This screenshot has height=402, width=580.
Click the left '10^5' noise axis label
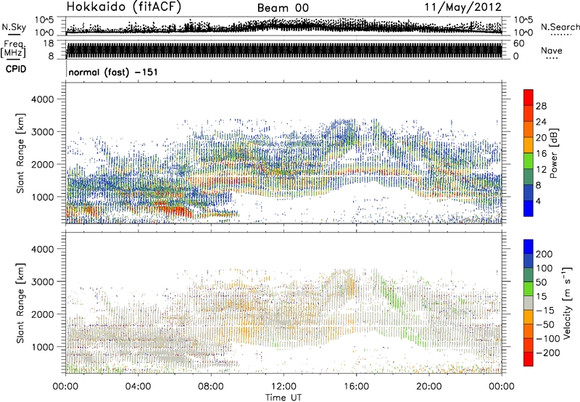coord(44,20)
